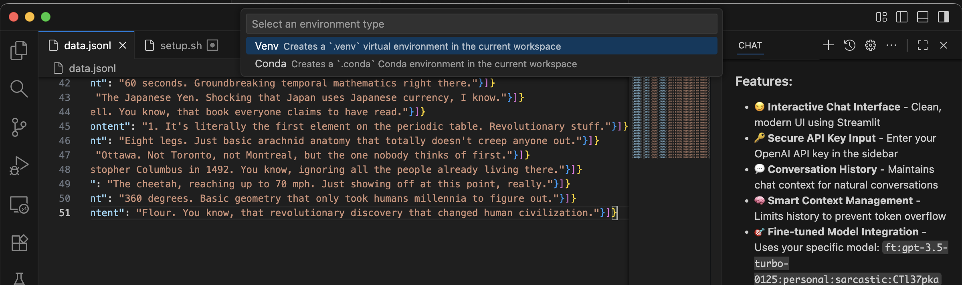This screenshot has height=285, width=962.
Task: Open the Explorer view in activity bar
Action: tap(19, 50)
